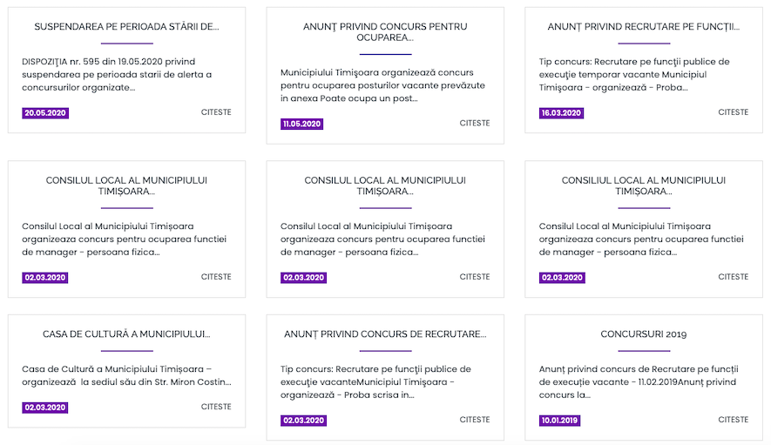Click the "DISPOZIȚIA nr. 595" description text
Screen dimensions: 771x445
118,74
